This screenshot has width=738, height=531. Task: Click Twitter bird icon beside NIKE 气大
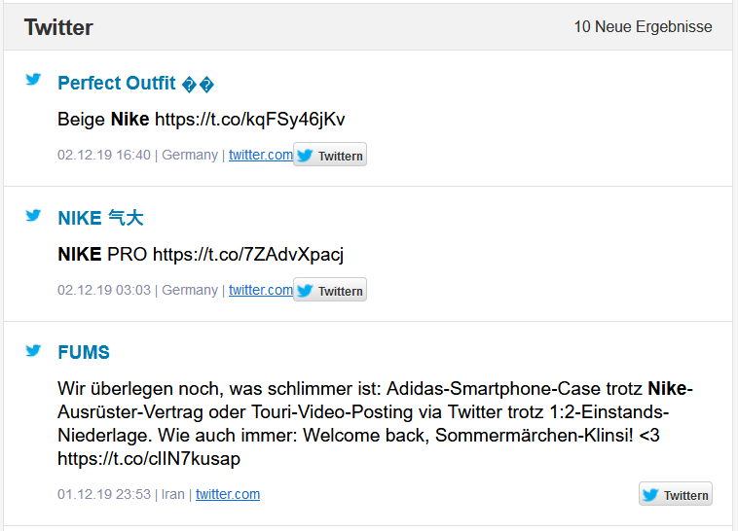point(33,215)
